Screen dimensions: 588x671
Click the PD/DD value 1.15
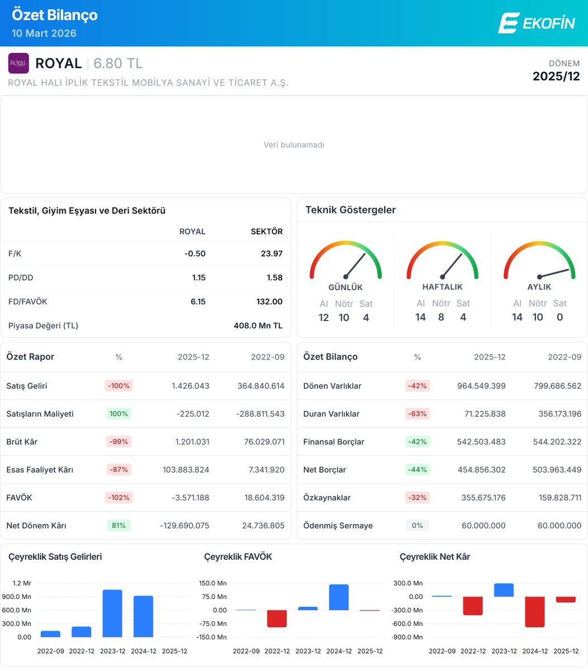click(198, 278)
